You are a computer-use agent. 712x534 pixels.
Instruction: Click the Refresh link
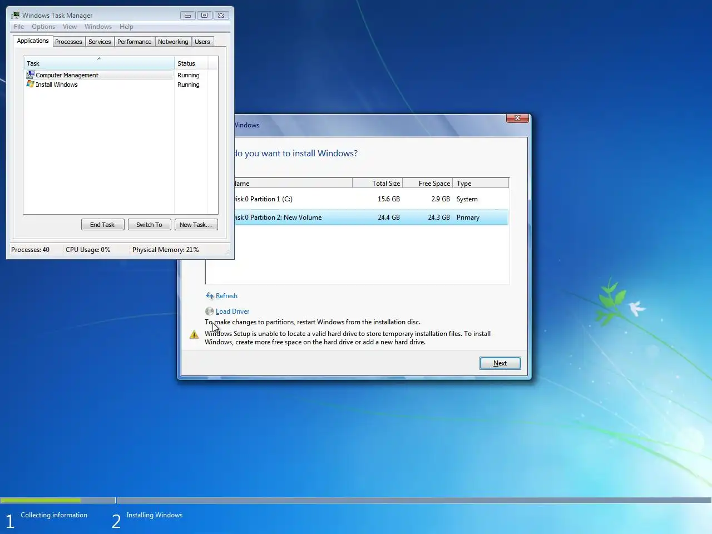[226, 296]
